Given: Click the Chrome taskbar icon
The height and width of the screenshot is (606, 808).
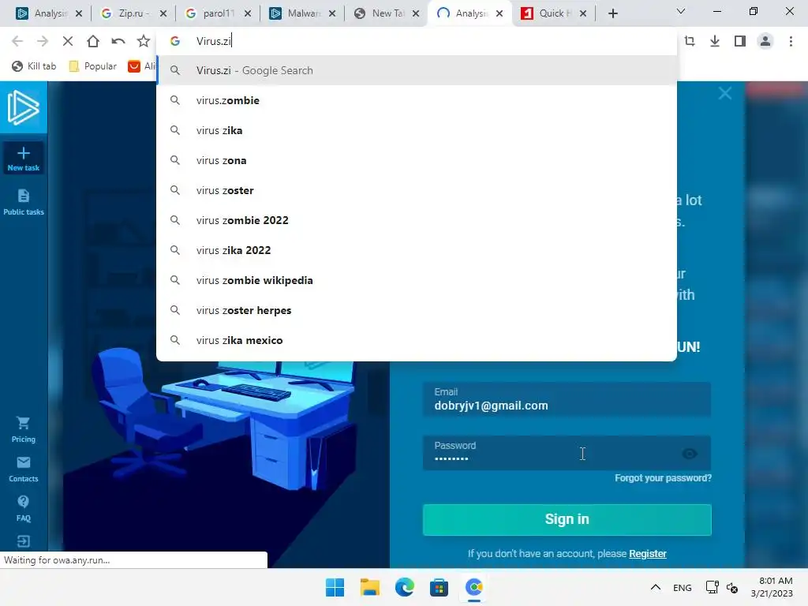Looking at the screenshot, I should click(474, 587).
